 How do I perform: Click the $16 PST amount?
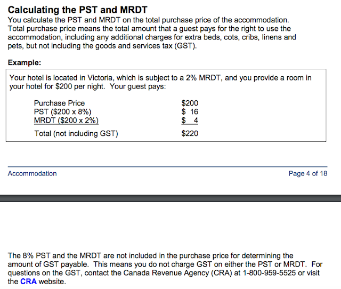click(x=190, y=111)
